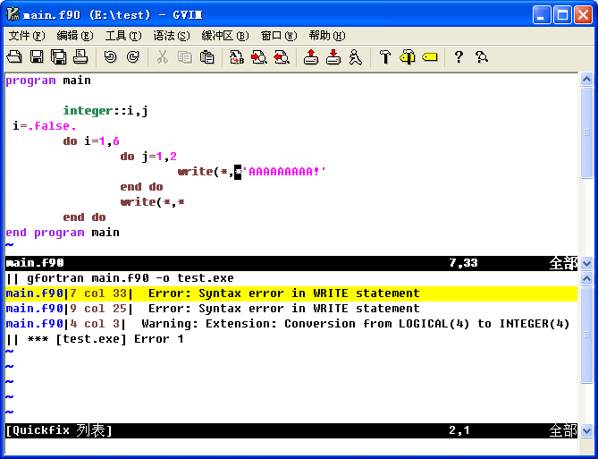The height and width of the screenshot is (459, 598).
Task: Click the Save session icon
Action: (x=333, y=57)
